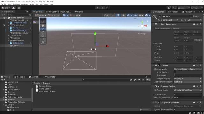Expand Cameras in Hierarchy
The image size is (204, 114).
coord(9,35)
